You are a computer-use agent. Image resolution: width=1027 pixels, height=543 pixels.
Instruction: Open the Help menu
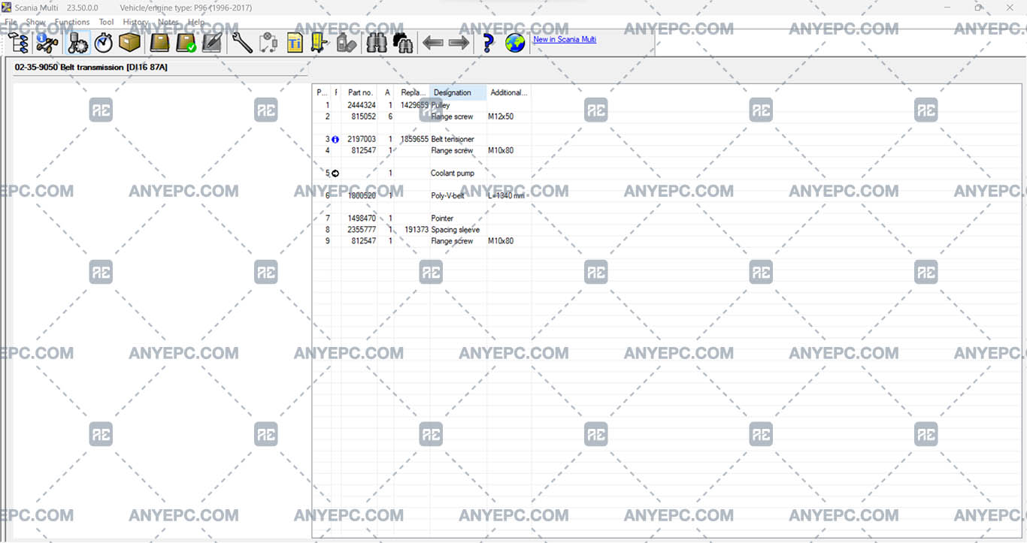tap(196, 22)
